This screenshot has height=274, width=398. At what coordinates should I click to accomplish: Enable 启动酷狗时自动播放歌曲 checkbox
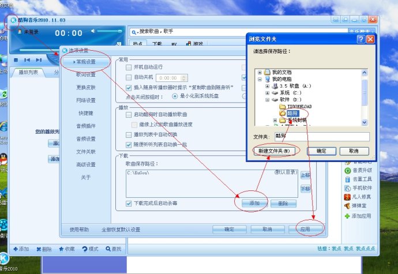[x=129, y=115]
